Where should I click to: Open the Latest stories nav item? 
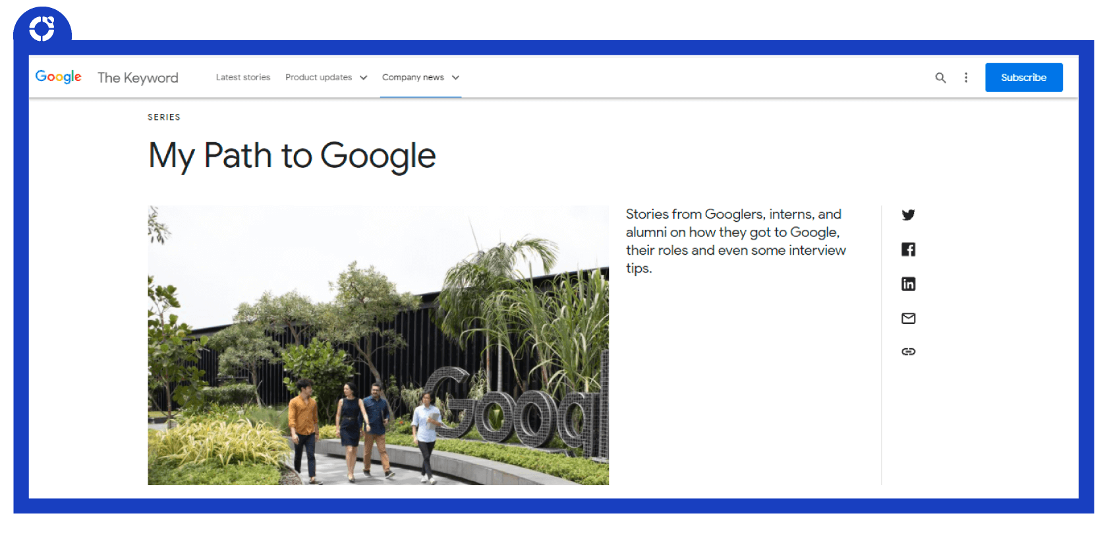[x=243, y=78]
